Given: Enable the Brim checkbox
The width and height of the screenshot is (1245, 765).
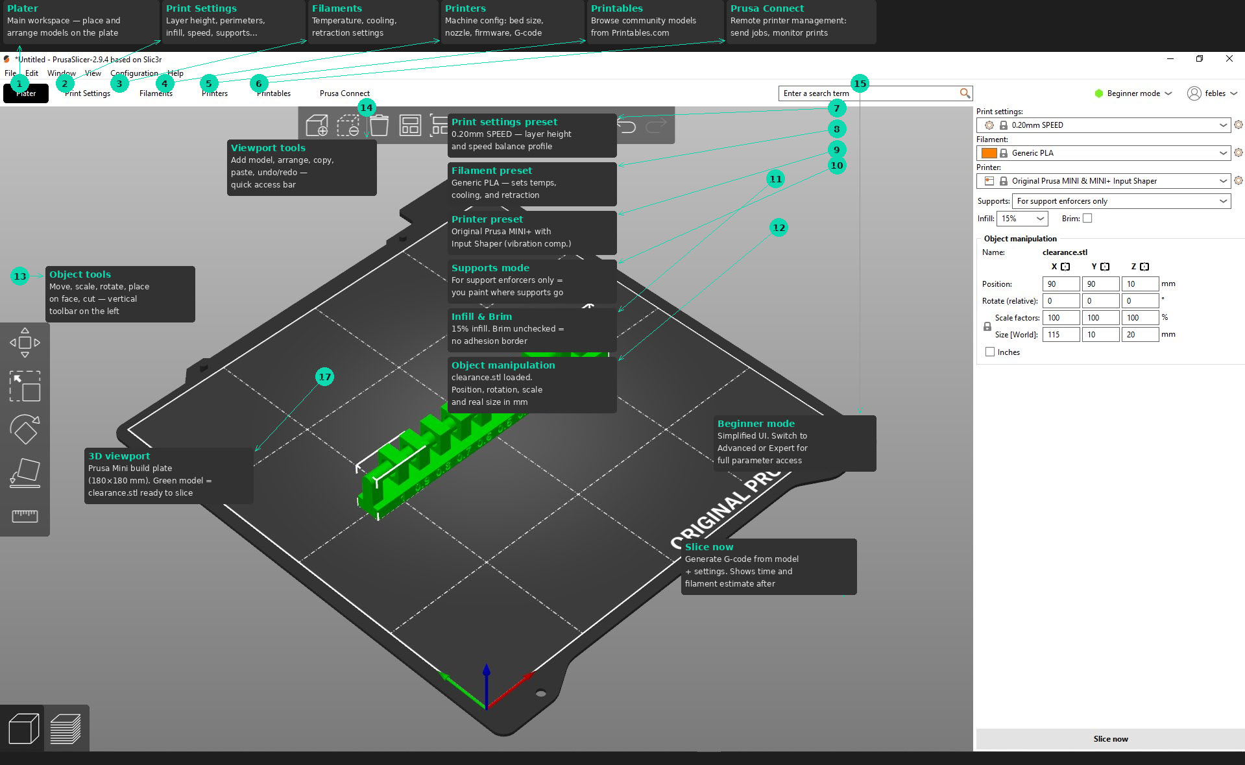Looking at the screenshot, I should [x=1087, y=218].
